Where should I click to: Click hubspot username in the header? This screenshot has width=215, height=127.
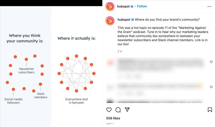click(x=123, y=6)
